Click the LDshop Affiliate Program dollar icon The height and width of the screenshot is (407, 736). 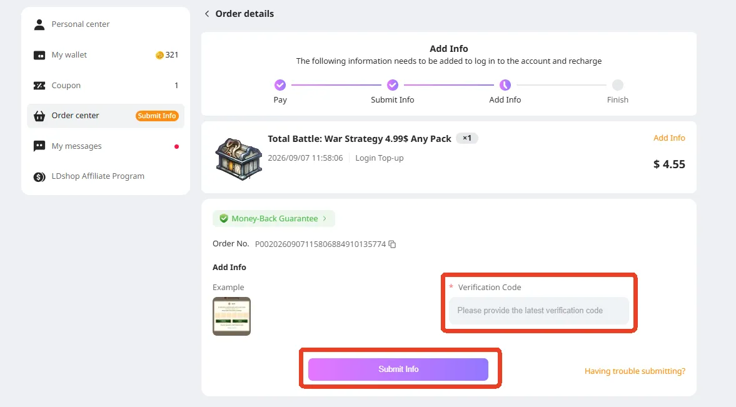pos(39,177)
